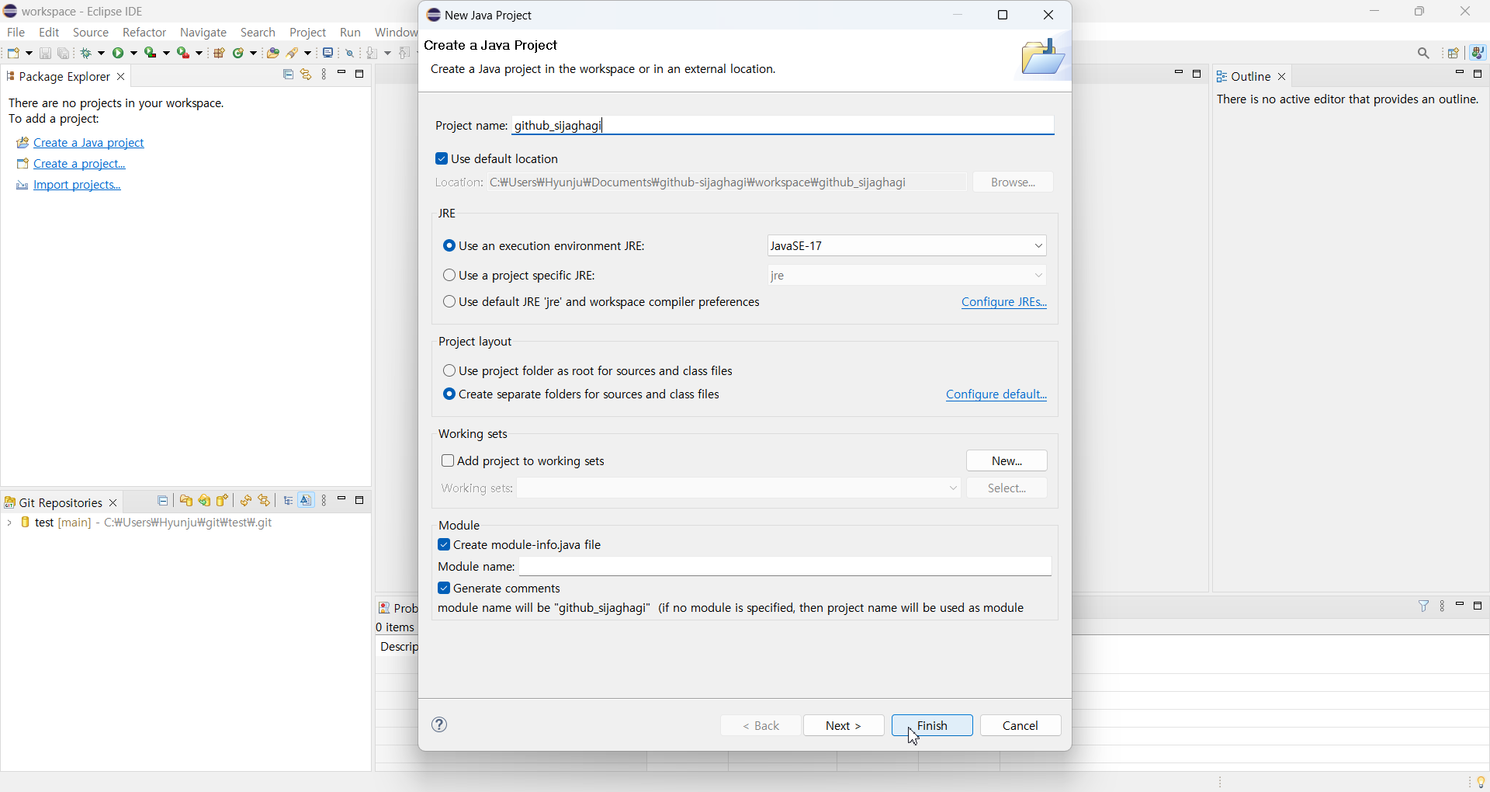Open the New Java Class dropdown arrow
1490x792 pixels.
click(x=254, y=54)
